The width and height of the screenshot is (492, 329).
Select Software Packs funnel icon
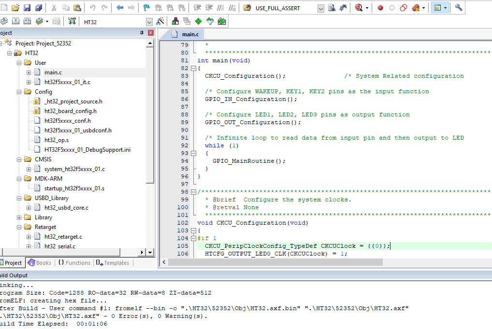210,21
